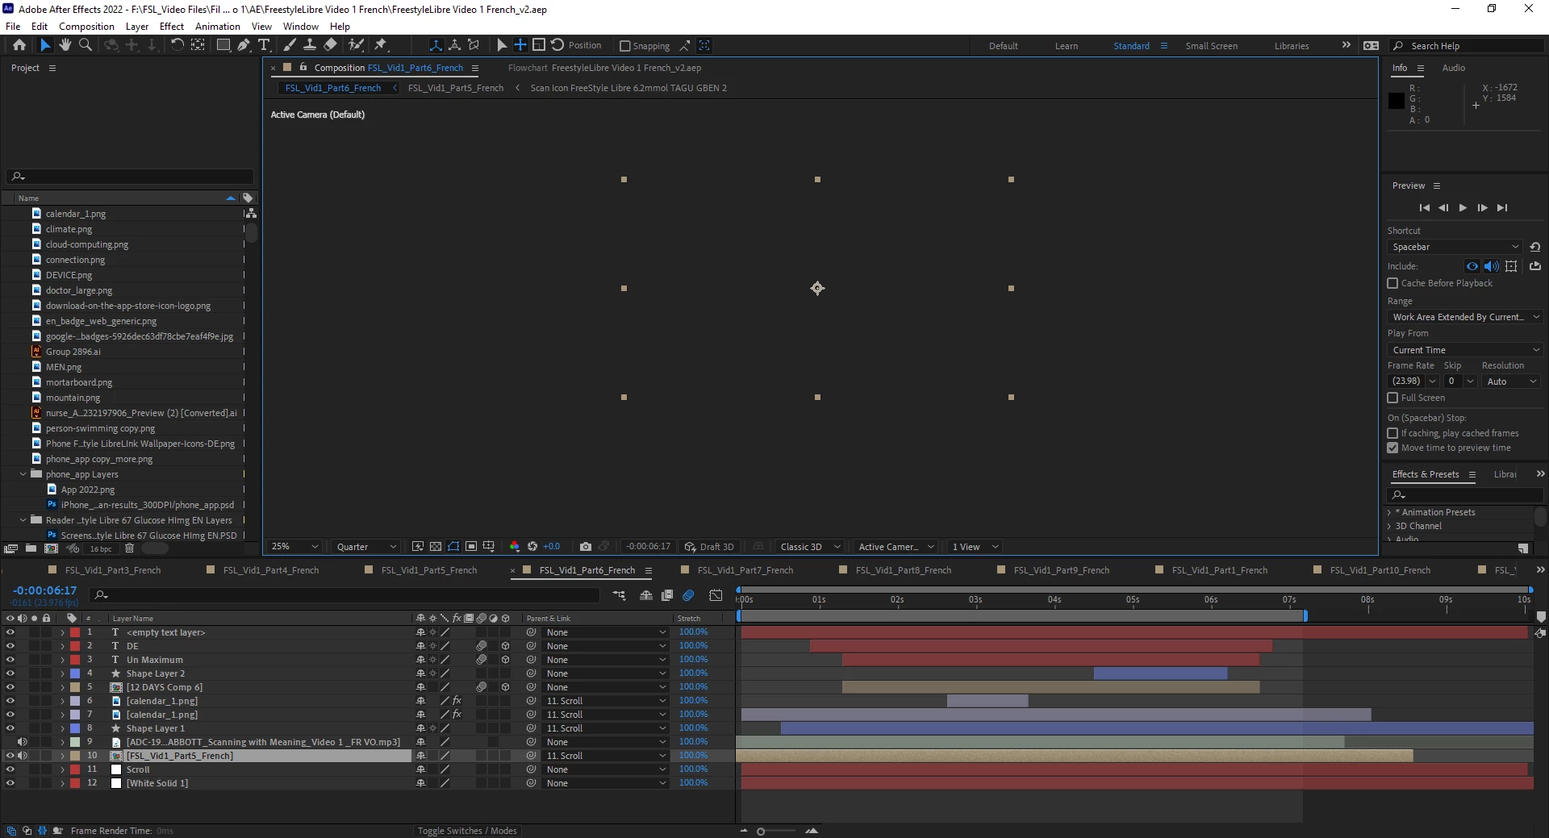This screenshot has width=1549, height=838.
Task: Open the Classic 3D renderer dropdown
Action: [x=810, y=546]
